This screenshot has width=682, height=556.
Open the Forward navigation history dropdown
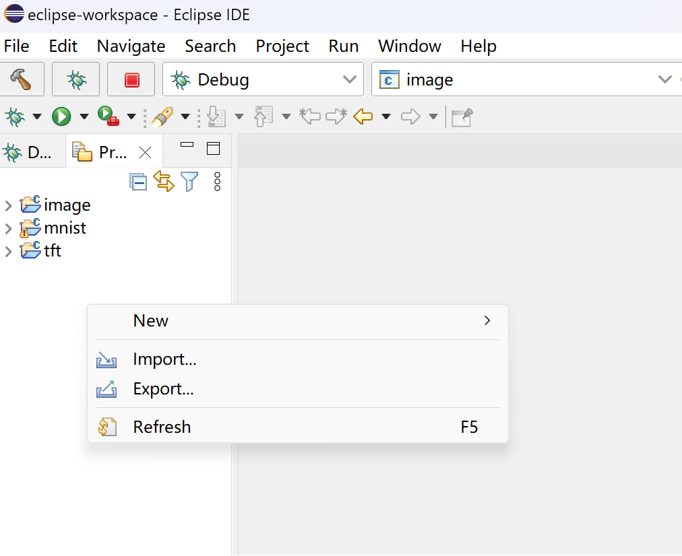coord(433,116)
